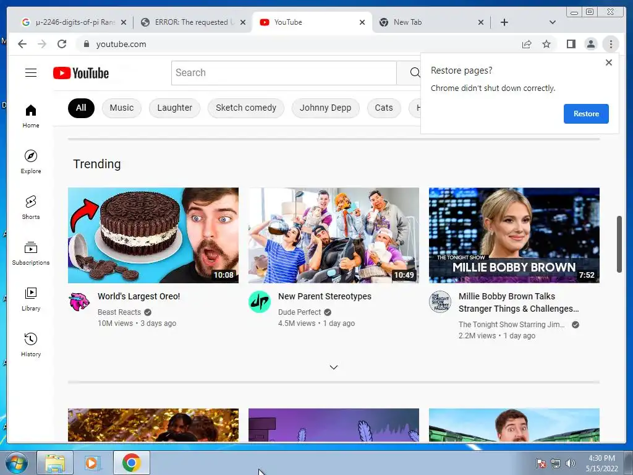Click the YouTube Search input field
The height and width of the screenshot is (475, 633).
[x=284, y=73]
